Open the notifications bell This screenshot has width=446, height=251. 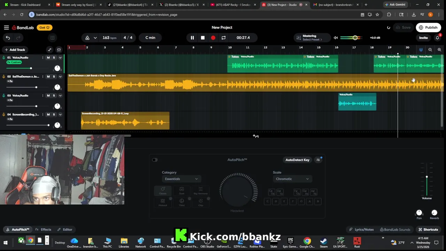point(438,38)
